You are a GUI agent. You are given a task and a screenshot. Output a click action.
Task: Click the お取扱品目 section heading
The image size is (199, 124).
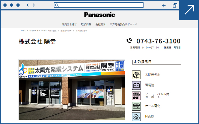(x=143, y=62)
